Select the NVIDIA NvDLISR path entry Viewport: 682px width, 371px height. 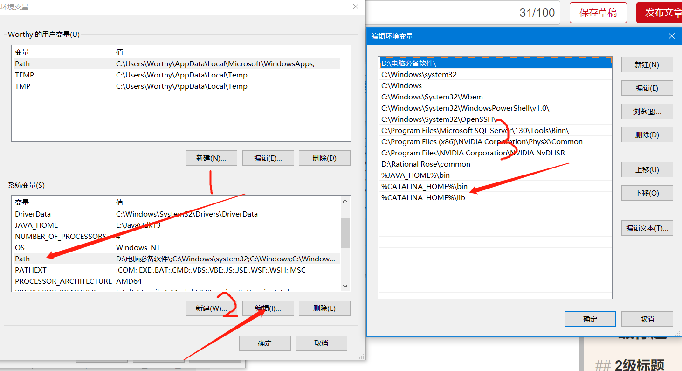(495, 153)
